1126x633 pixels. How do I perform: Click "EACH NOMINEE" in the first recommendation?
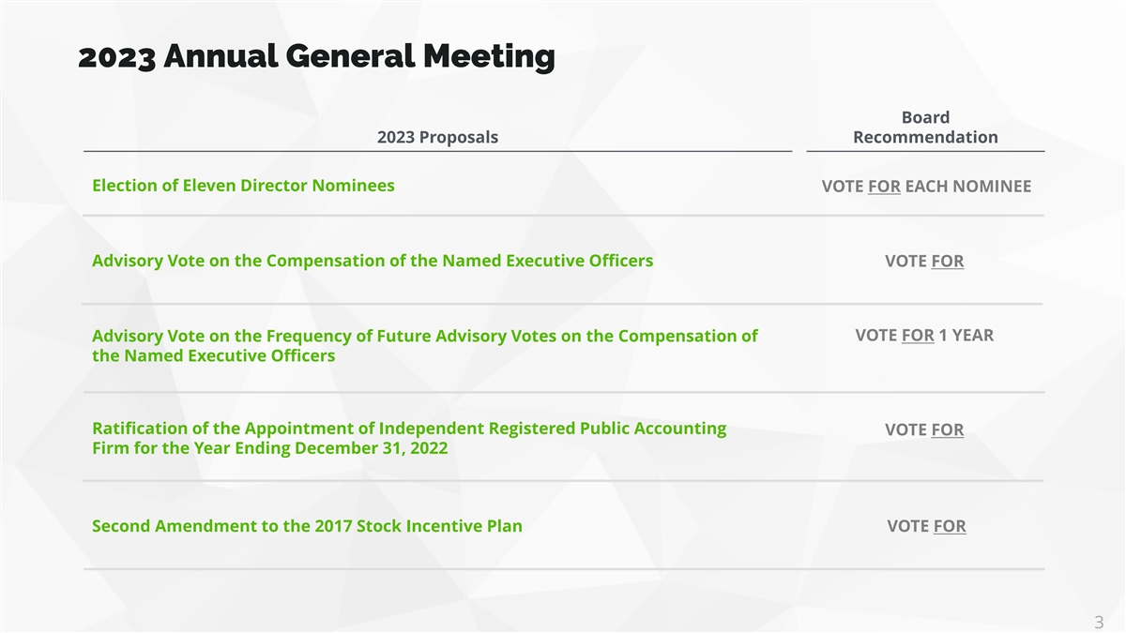967,187
